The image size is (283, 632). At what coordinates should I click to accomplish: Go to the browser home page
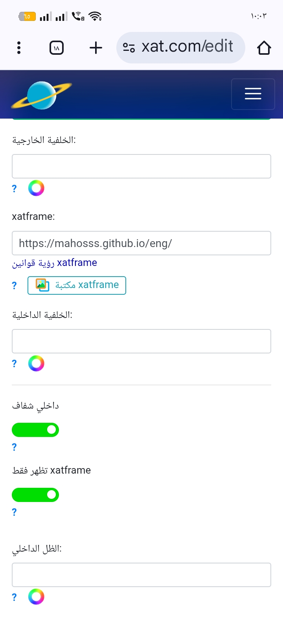[x=264, y=48]
